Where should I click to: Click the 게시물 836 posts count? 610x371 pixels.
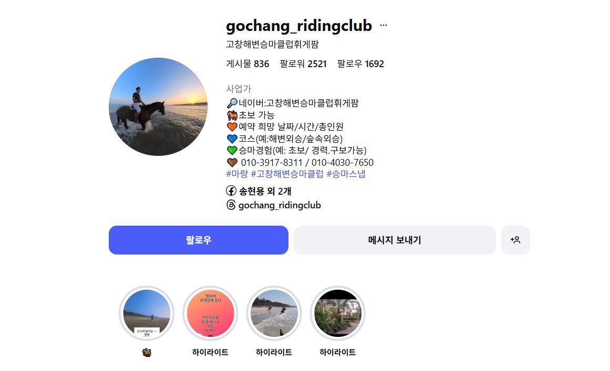tap(247, 63)
